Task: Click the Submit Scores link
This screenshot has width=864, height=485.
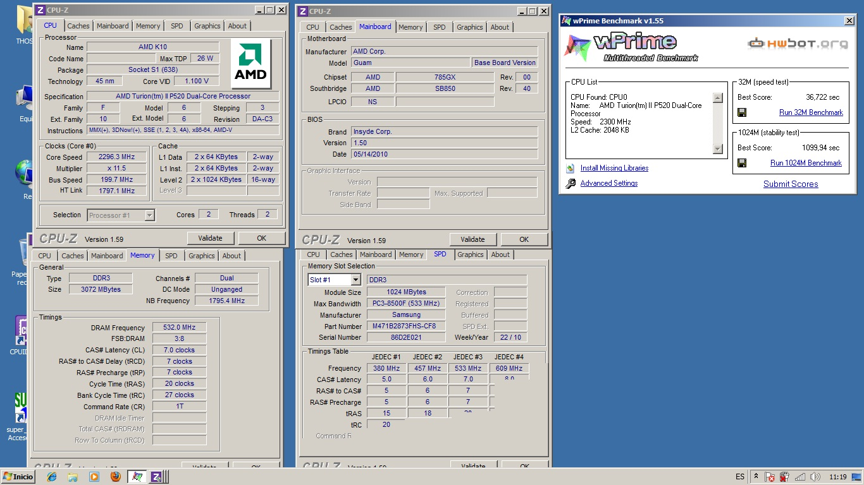Action: coord(791,184)
